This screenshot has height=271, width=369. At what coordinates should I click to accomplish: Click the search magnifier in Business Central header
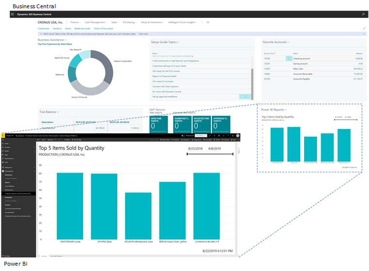click(x=363, y=15)
